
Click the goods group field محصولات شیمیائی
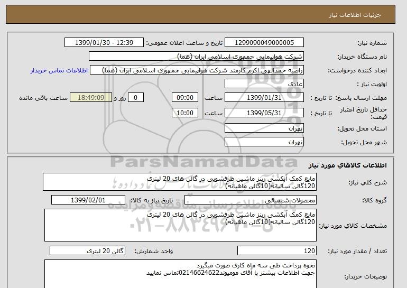pos(250,200)
